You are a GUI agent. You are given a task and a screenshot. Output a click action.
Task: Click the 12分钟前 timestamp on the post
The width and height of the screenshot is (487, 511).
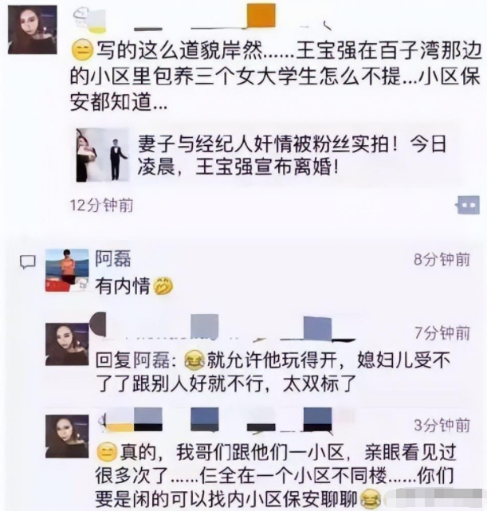tap(102, 206)
